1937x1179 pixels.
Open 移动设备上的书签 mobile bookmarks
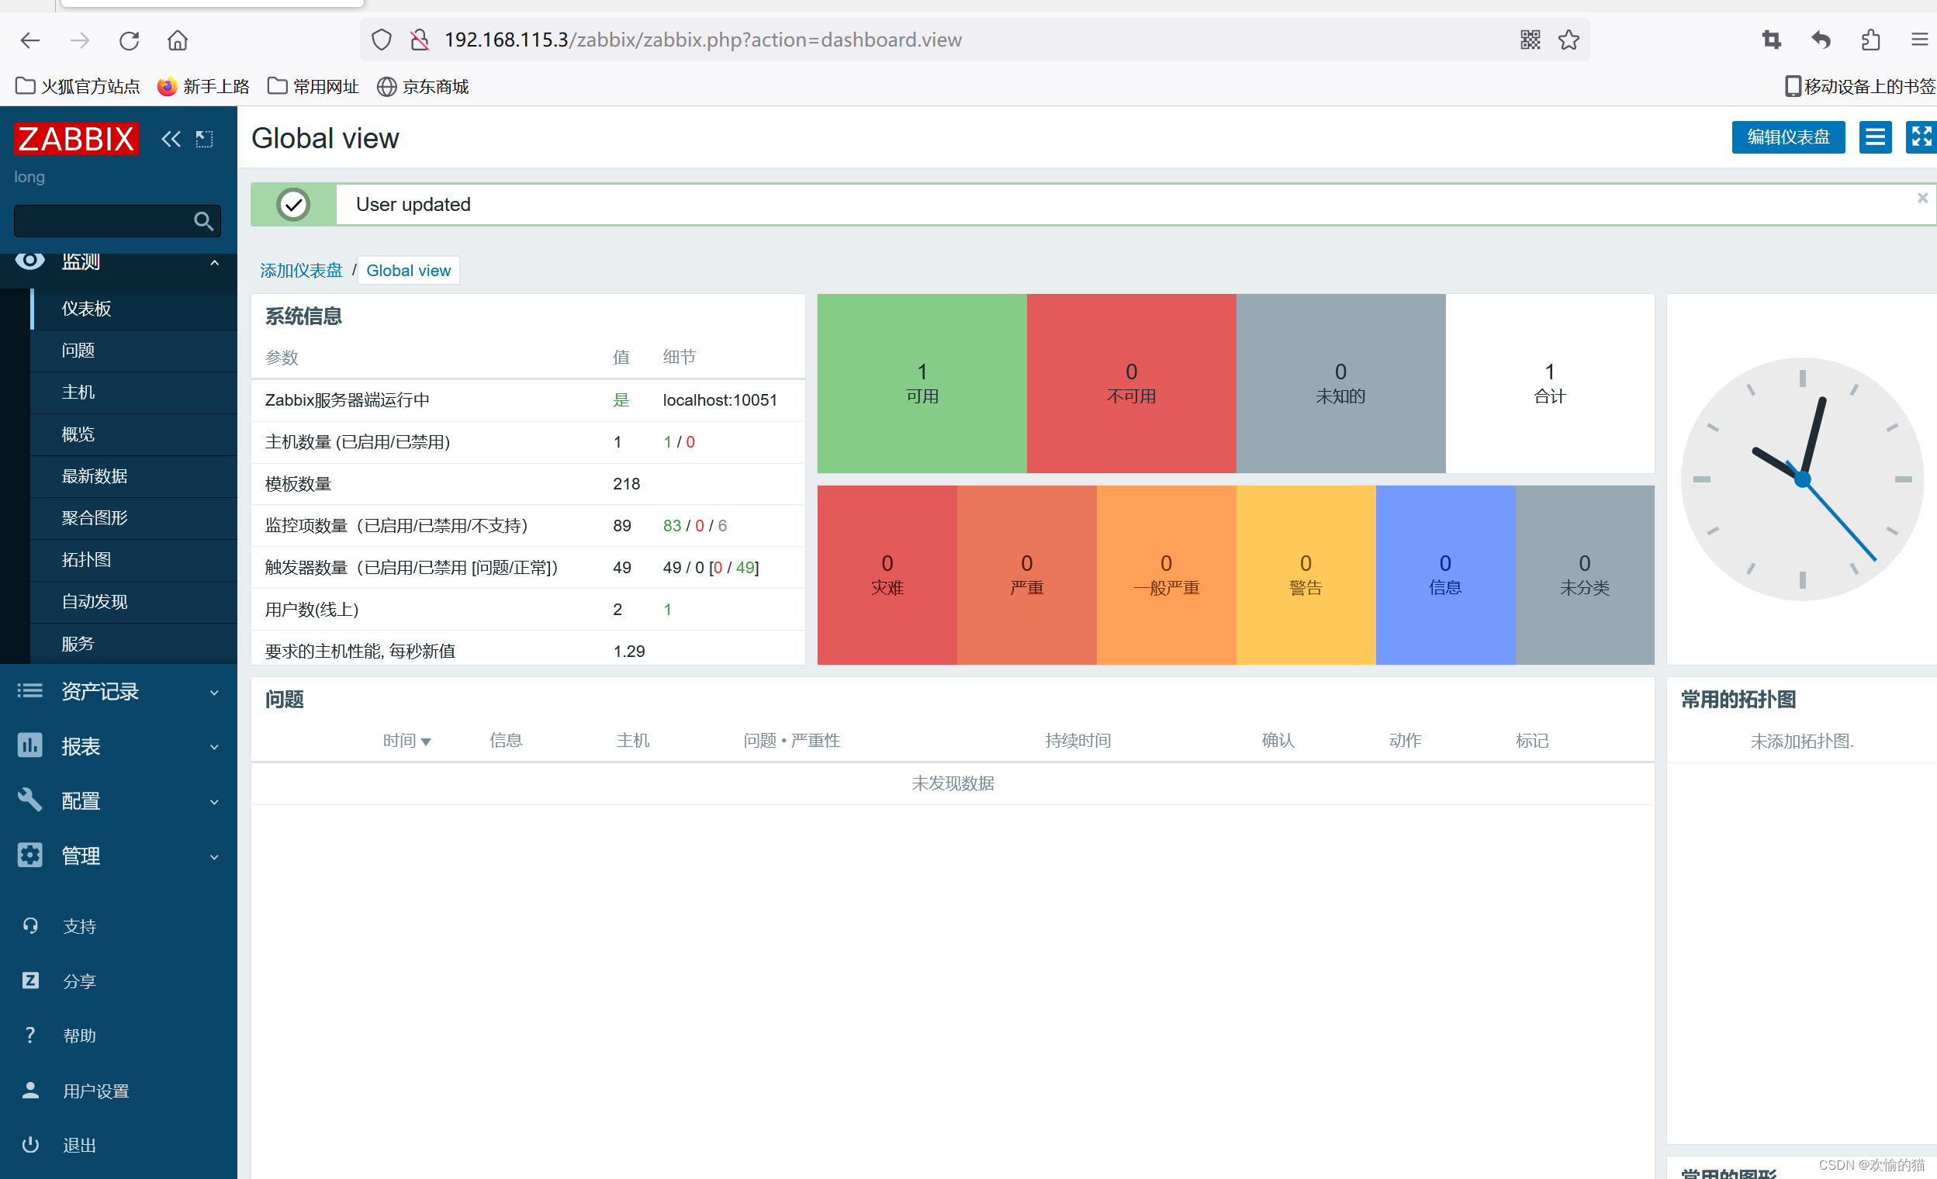[x=1859, y=86]
